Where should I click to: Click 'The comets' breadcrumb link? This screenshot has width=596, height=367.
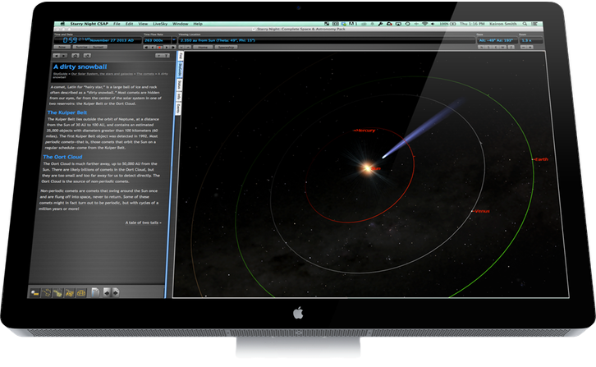(x=145, y=73)
